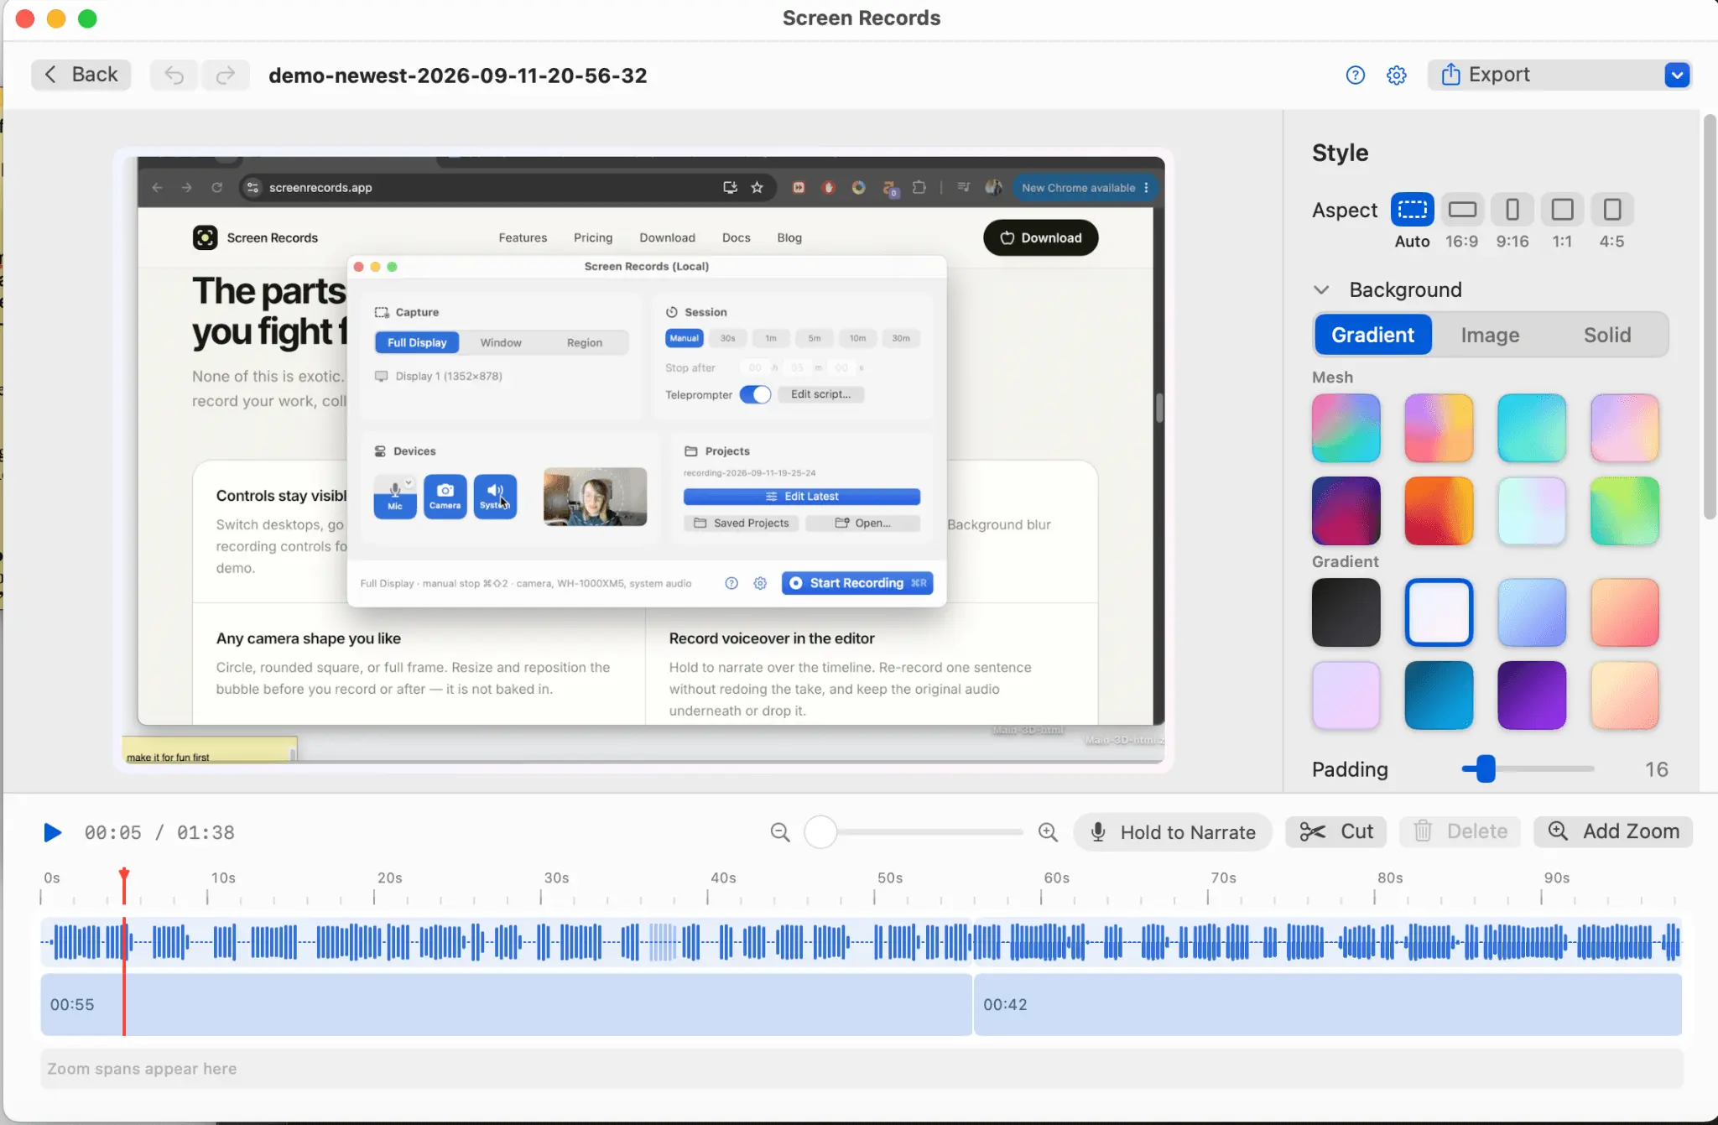Viewport: 1718px width, 1125px height.
Task: Click Full Display capture option in preview
Action: pyautogui.click(x=417, y=342)
